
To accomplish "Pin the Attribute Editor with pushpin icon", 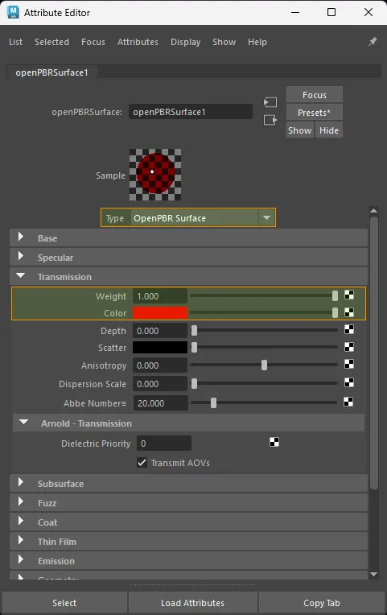I will click(x=373, y=42).
